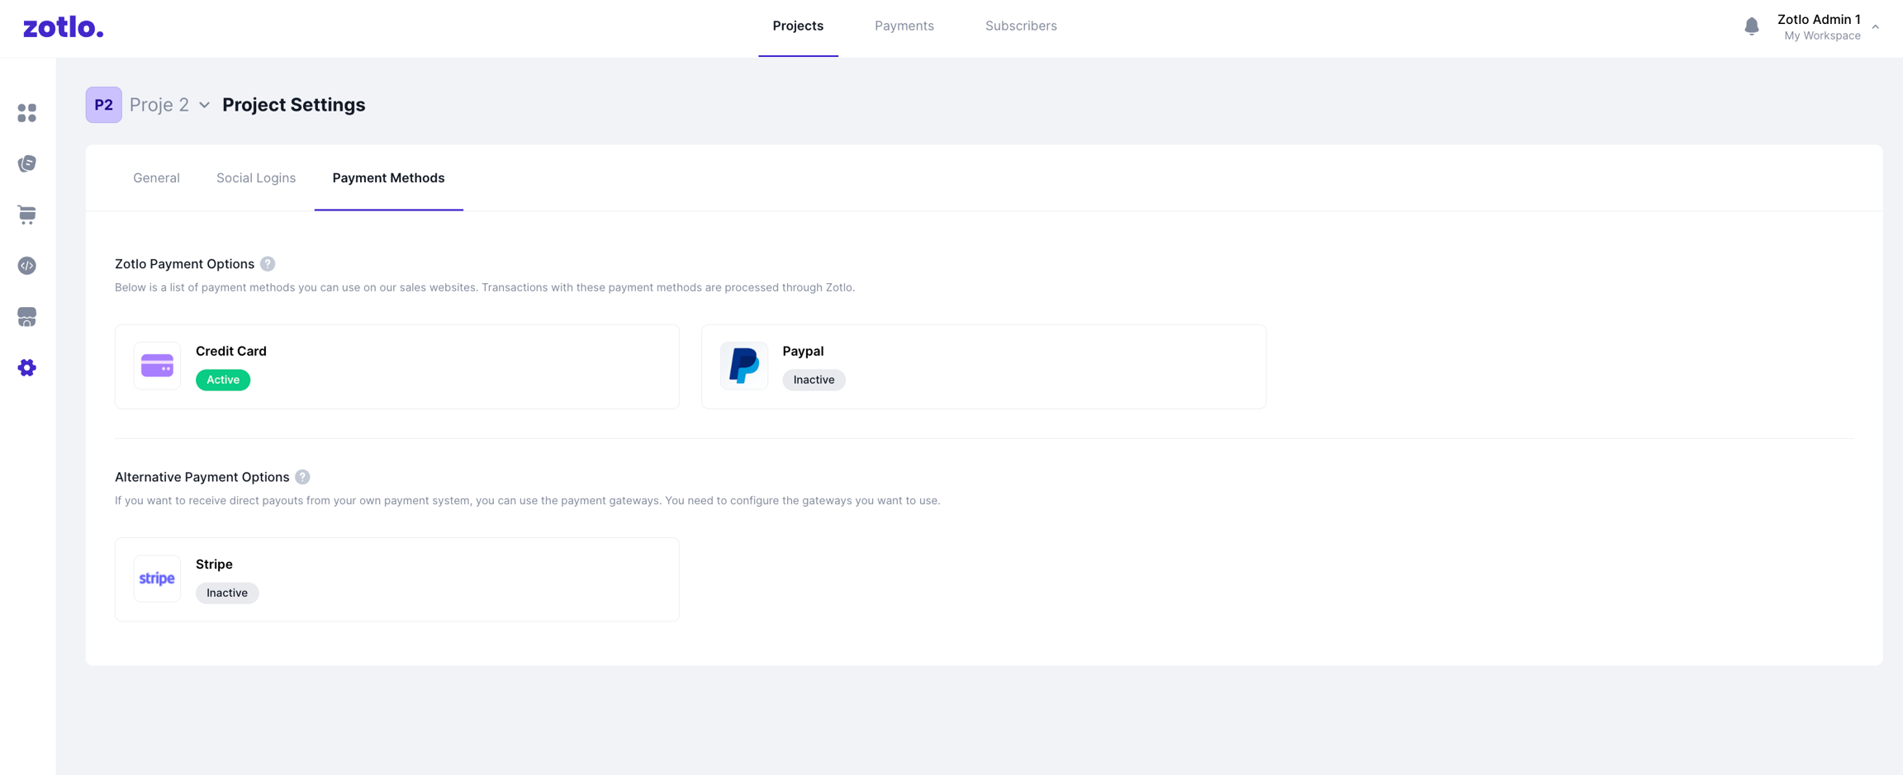Image resolution: width=1903 pixels, height=775 pixels.
Task: Click the purple settings gear icon
Action: pyautogui.click(x=27, y=368)
